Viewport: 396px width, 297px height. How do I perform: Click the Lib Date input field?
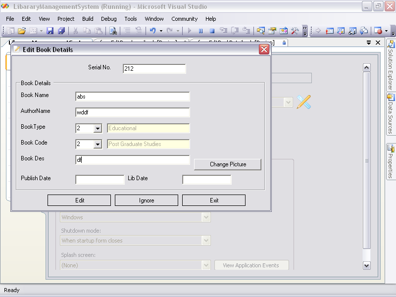coord(207,180)
